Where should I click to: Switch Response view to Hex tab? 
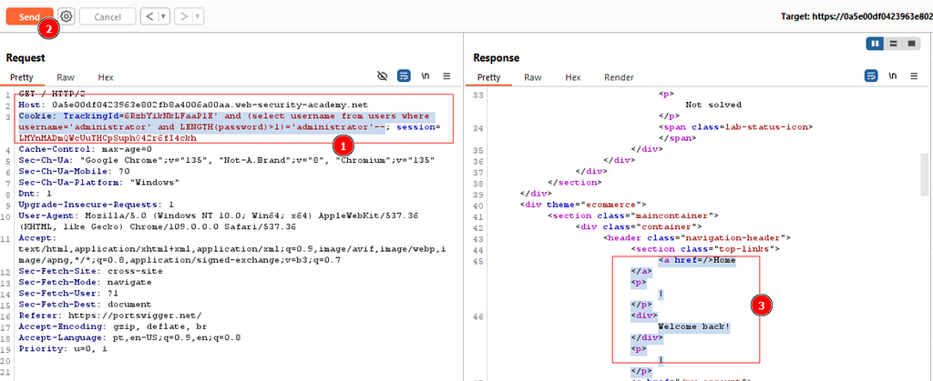[x=573, y=77]
